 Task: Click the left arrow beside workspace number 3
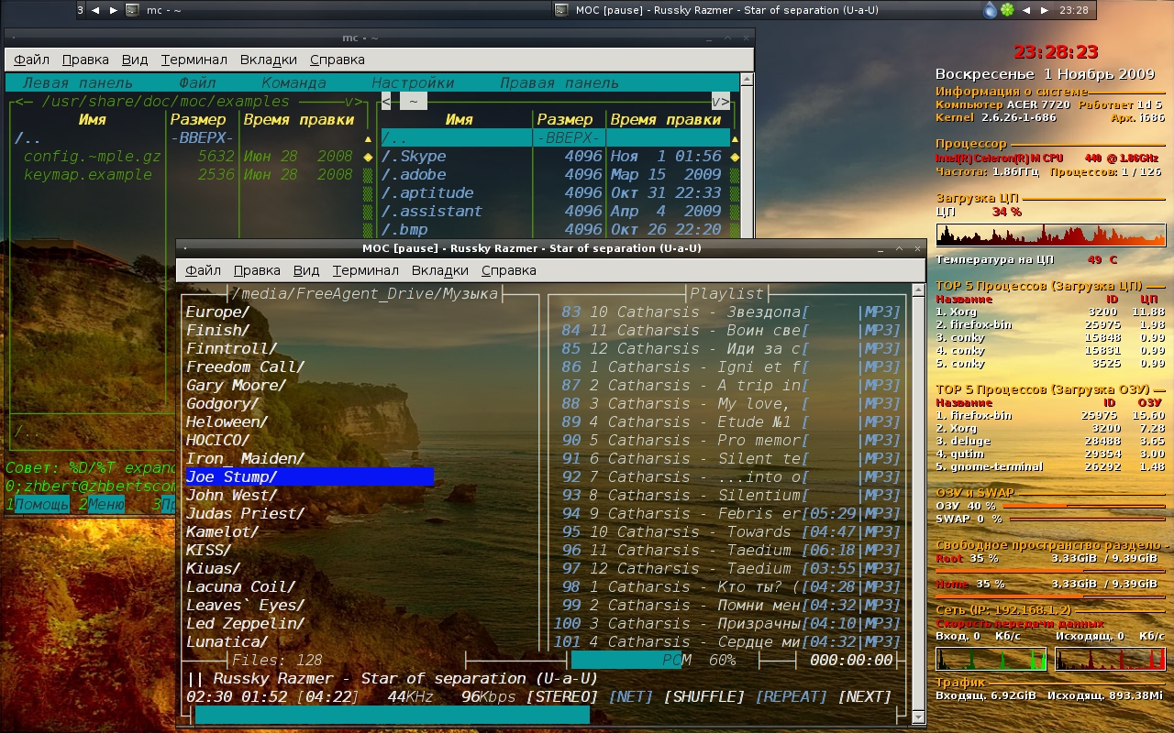point(95,10)
